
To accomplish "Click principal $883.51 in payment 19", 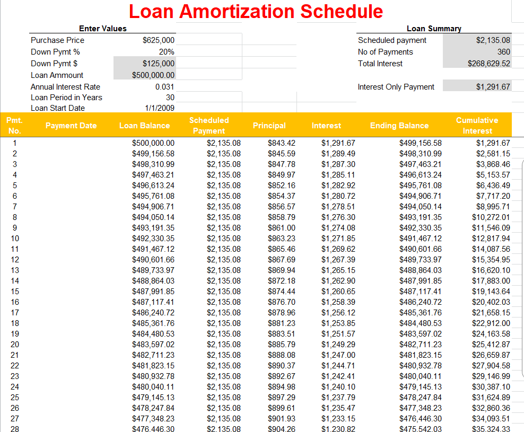I will coord(282,334).
